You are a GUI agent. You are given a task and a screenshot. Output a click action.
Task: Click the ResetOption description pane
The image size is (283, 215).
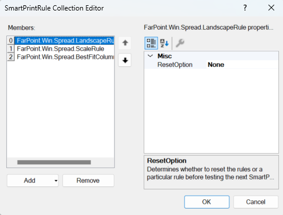pos(211,172)
